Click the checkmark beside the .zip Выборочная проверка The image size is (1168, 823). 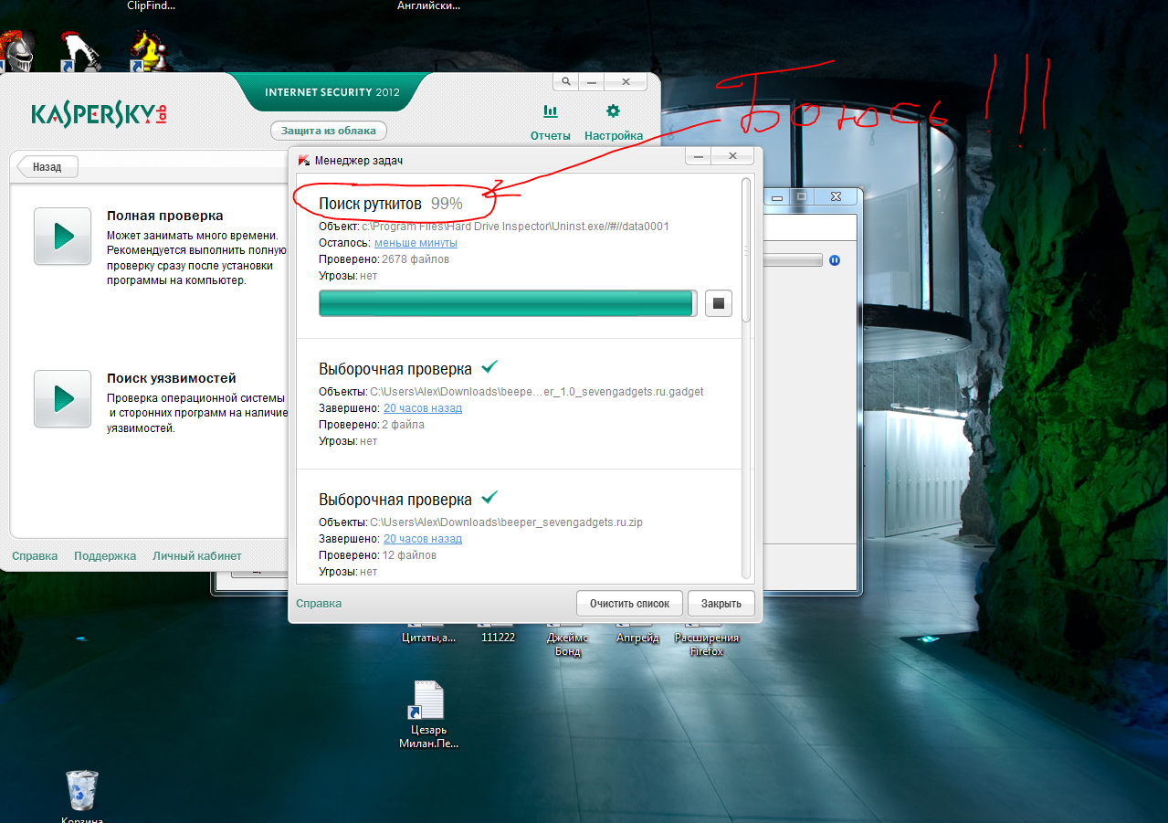[x=489, y=498]
